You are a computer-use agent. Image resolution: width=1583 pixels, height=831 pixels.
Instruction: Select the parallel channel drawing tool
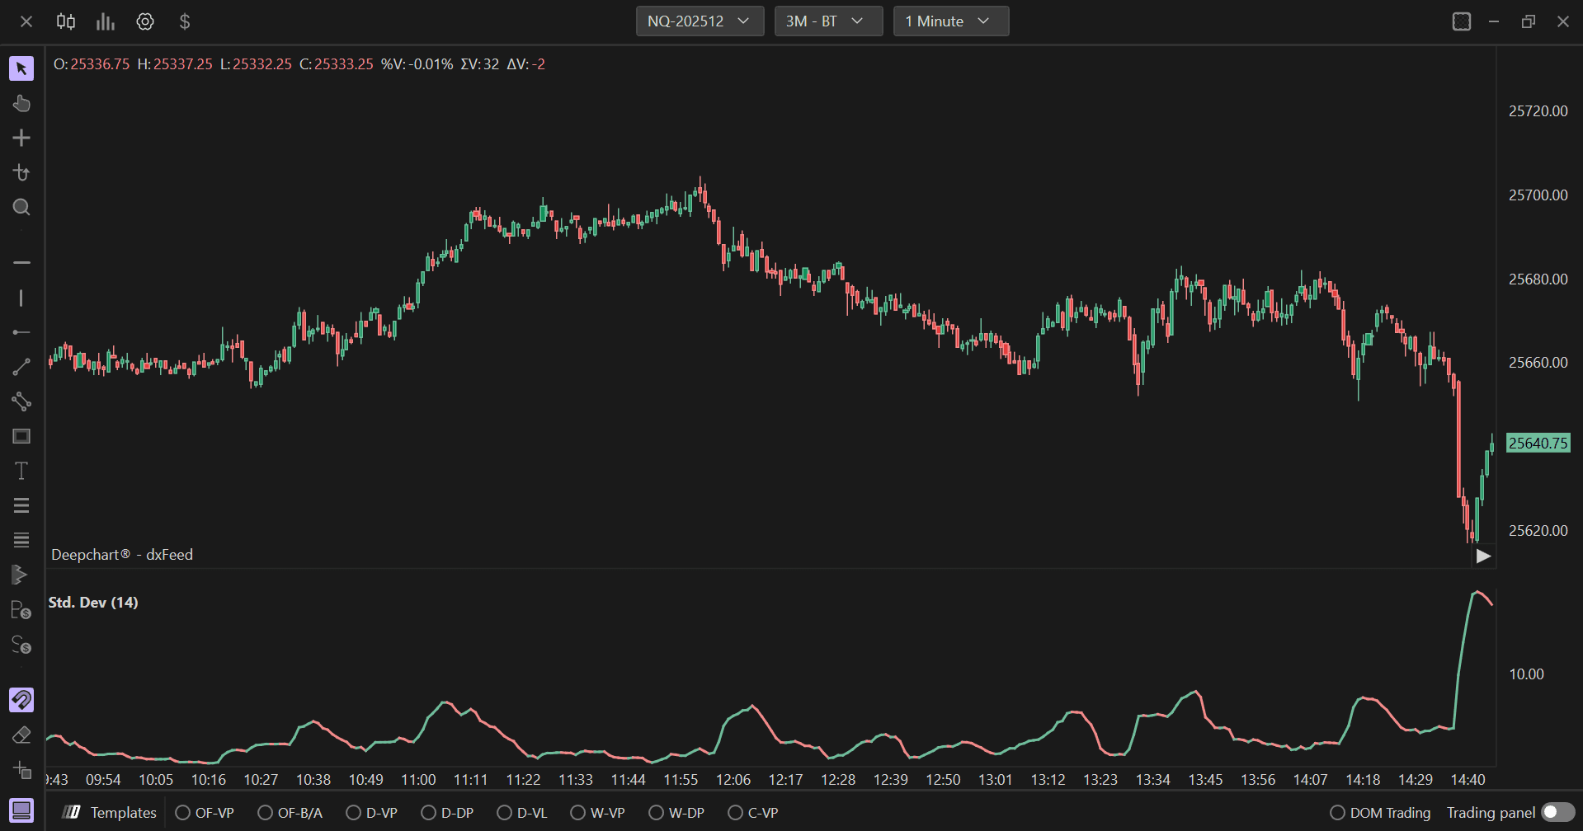(x=21, y=401)
